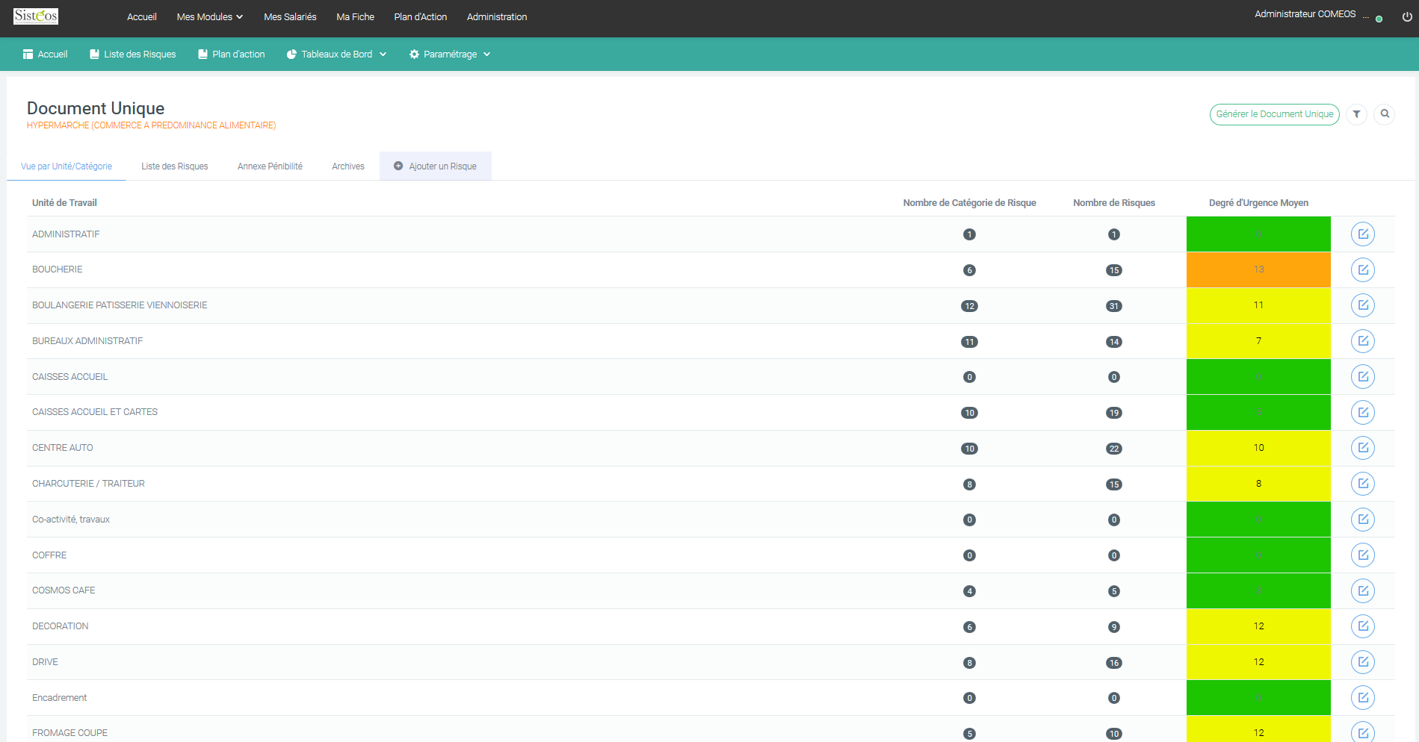Edit the Encadrement unit
Screen dimensions: 1419x742
[x=1363, y=698]
